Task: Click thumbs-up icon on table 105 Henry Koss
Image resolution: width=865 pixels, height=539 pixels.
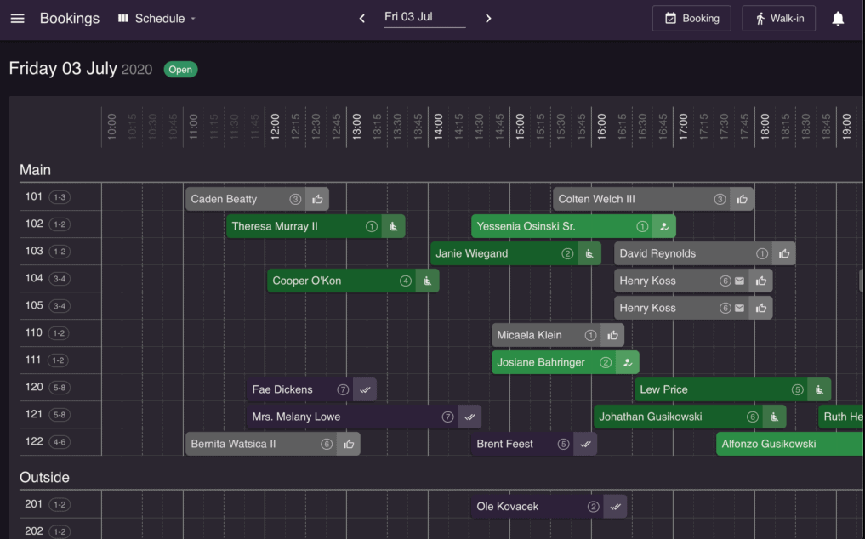Action: [x=760, y=308]
